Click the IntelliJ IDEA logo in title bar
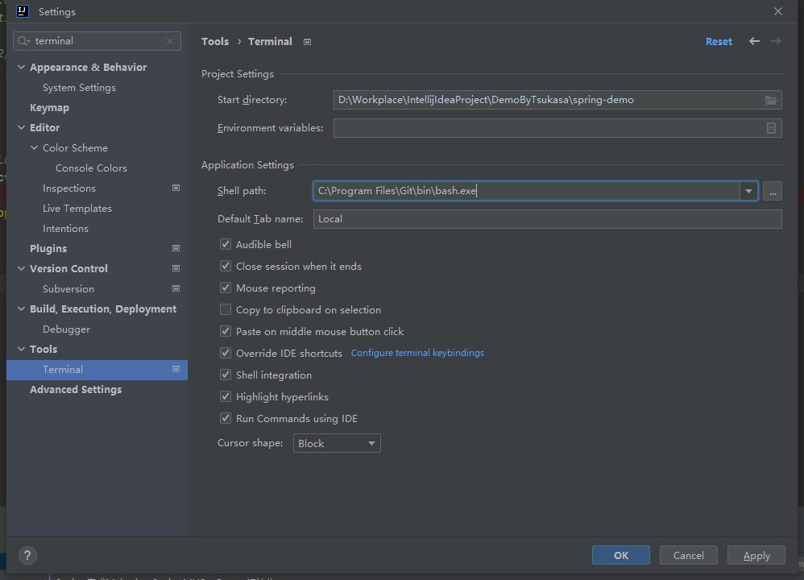 pos(22,11)
